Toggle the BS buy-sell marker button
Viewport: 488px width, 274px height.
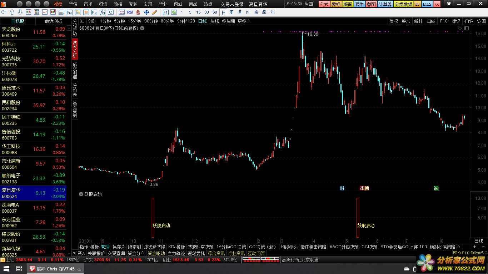[417, 4]
